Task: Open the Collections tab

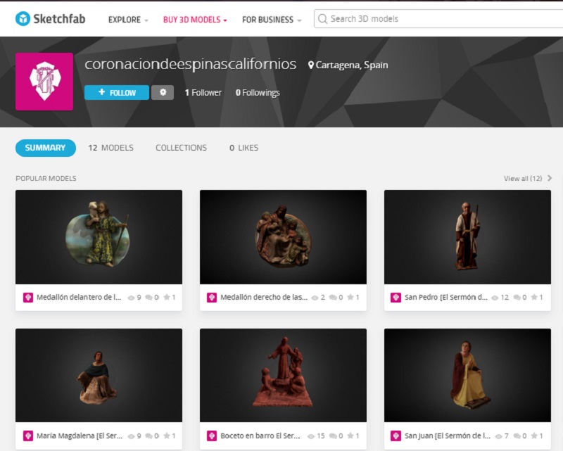Action: 181,148
